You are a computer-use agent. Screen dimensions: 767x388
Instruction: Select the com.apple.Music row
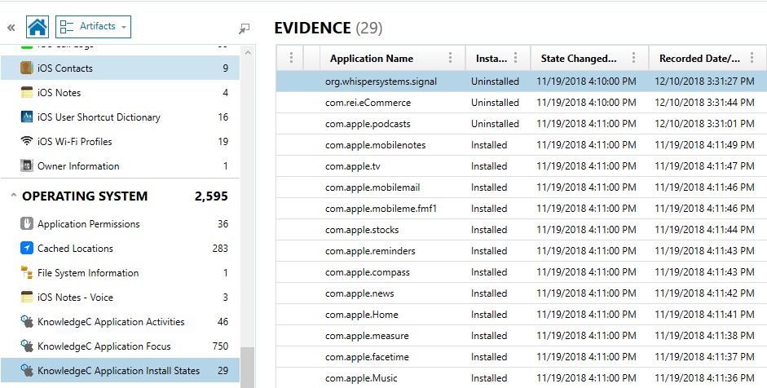pos(522,378)
